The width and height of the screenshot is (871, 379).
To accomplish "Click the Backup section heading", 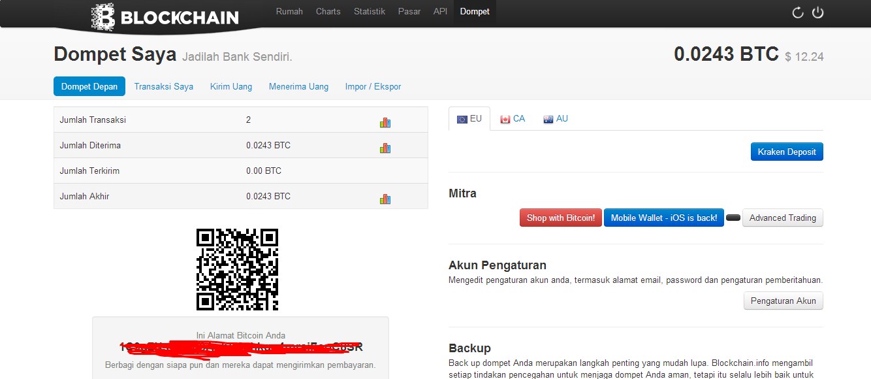I will coord(469,348).
